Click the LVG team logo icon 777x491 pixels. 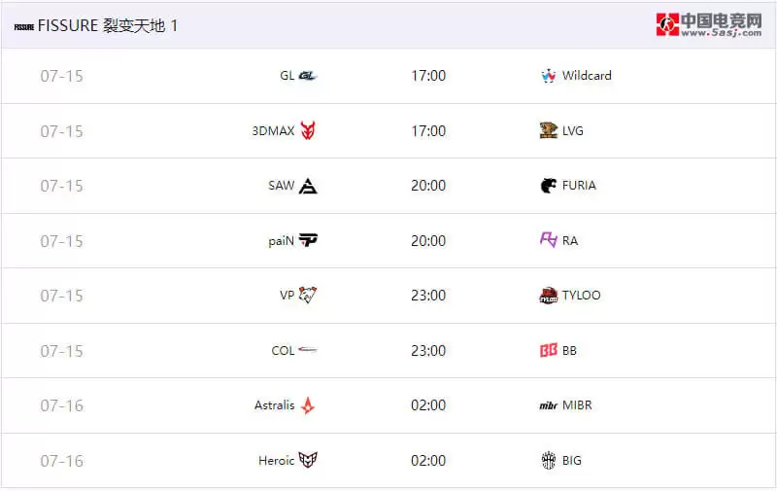tap(549, 130)
